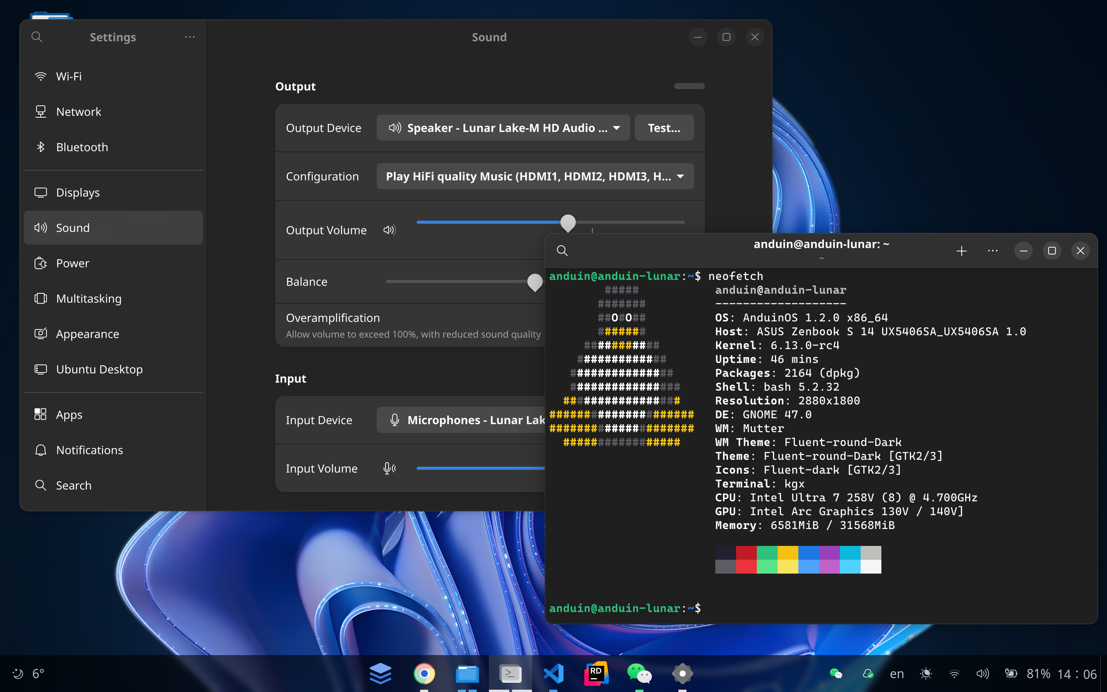Click the weather 6° indicator in taskbar
The width and height of the screenshot is (1107, 692).
(28, 674)
